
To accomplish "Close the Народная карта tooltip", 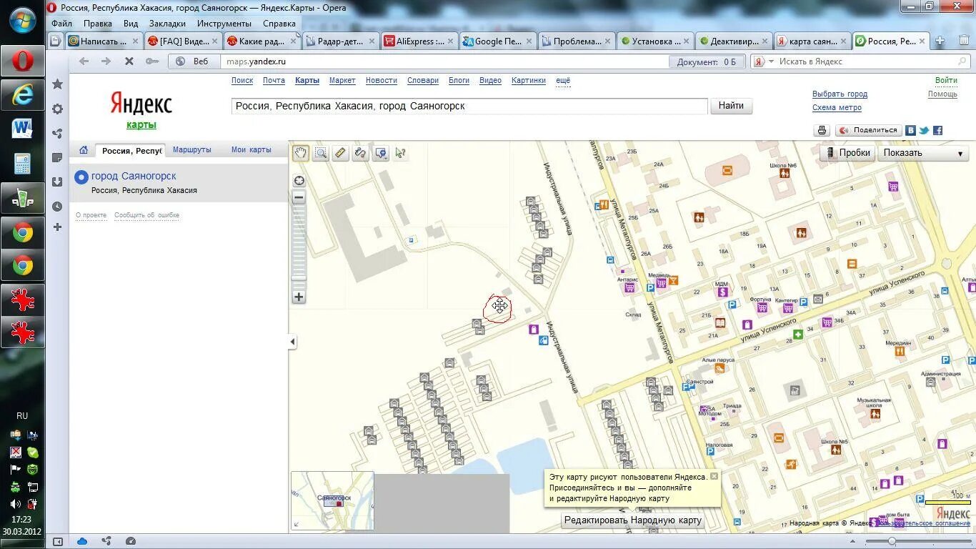I will (x=714, y=476).
